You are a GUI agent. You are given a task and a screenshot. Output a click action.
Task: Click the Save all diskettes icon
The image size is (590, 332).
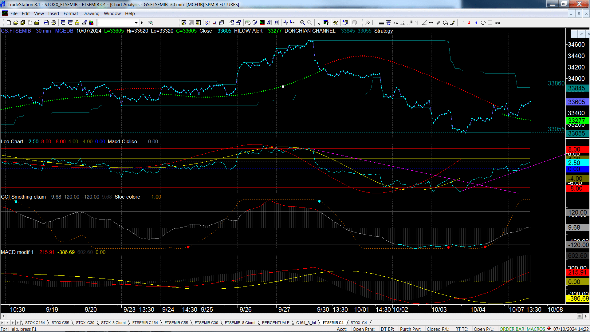[x=23, y=23]
